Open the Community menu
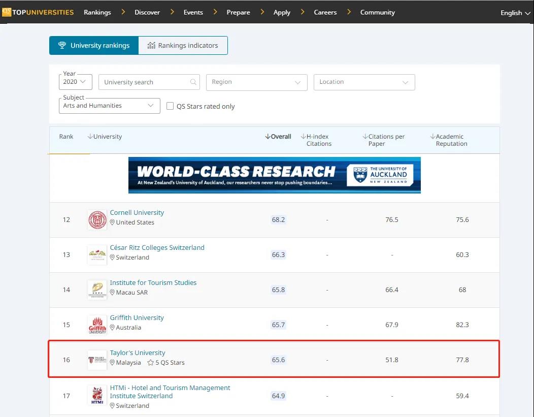This screenshot has height=417, width=534. click(378, 12)
